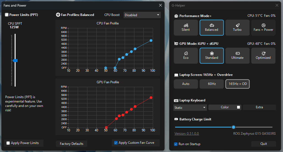Click the GPU: 48°C Fan: 0% readout

(261, 44)
